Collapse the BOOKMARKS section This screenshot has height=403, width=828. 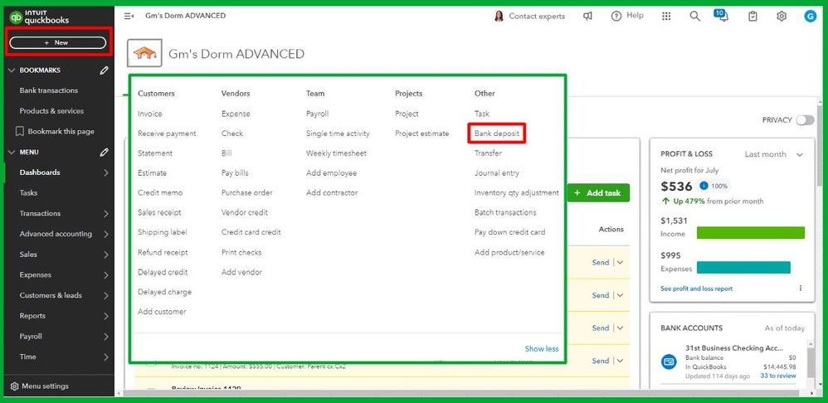tap(12, 70)
